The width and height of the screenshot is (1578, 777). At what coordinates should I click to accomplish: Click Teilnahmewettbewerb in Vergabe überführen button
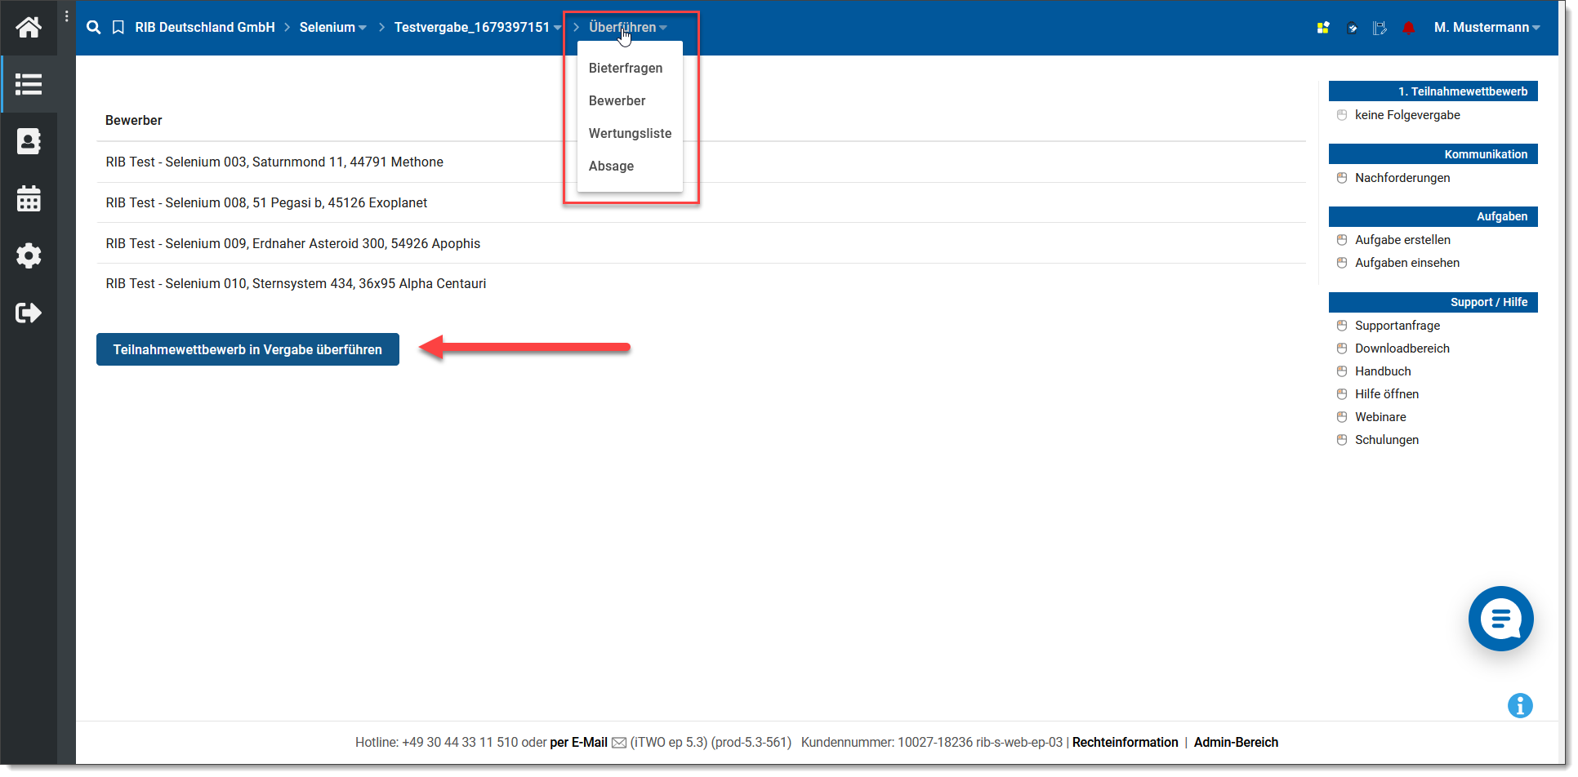click(x=247, y=349)
